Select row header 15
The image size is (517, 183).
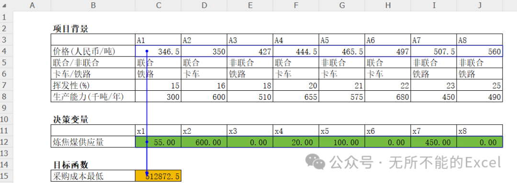coord(6,176)
